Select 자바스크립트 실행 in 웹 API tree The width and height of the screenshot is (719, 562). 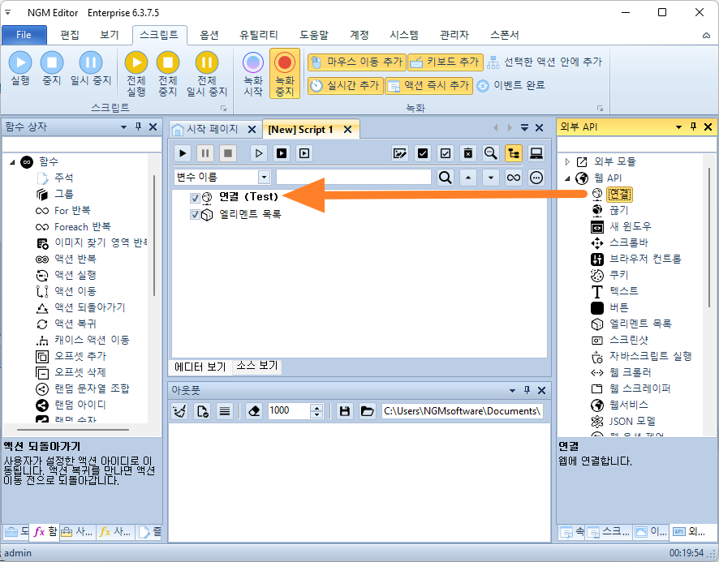pos(650,356)
